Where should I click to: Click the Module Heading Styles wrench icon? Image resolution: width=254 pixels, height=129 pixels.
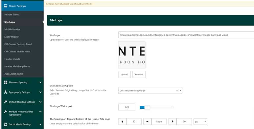pos(6,111)
